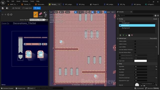Open the Asset menu

[x=18, y=1]
